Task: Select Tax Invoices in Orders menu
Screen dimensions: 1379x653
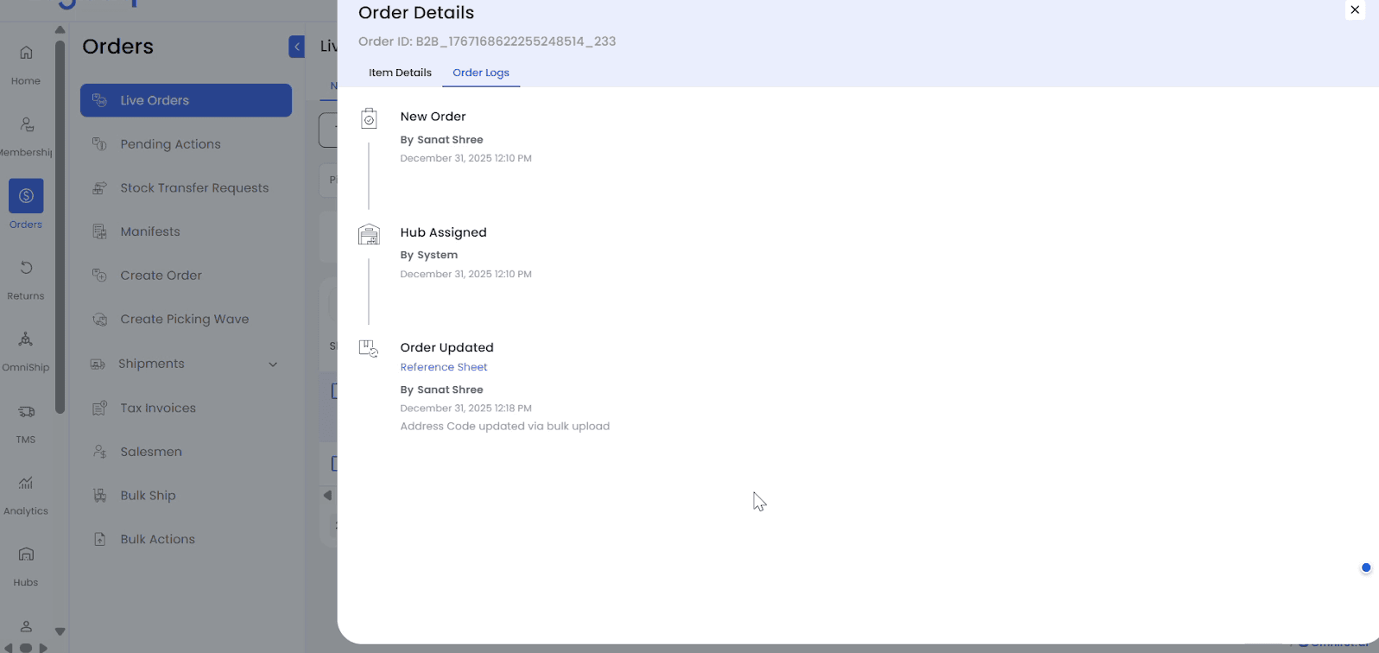Action: pos(158,409)
